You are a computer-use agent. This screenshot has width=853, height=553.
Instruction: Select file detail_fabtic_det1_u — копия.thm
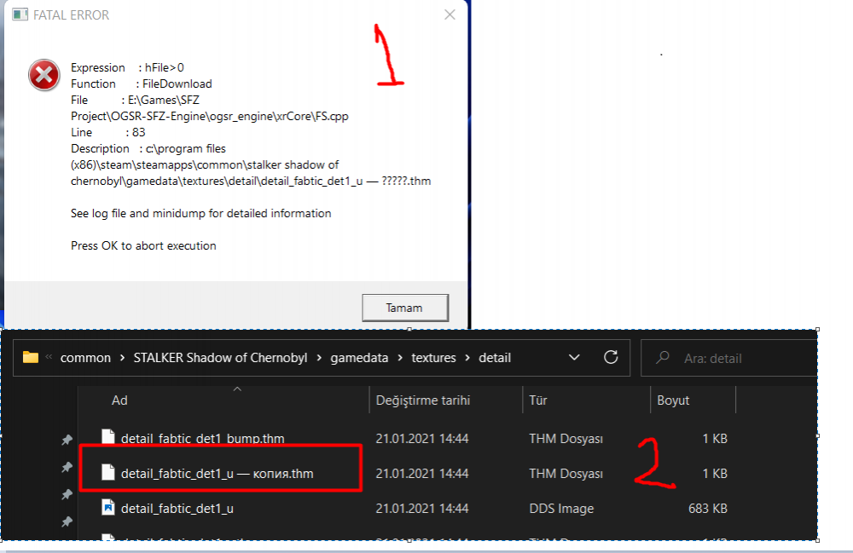(217, 474)
